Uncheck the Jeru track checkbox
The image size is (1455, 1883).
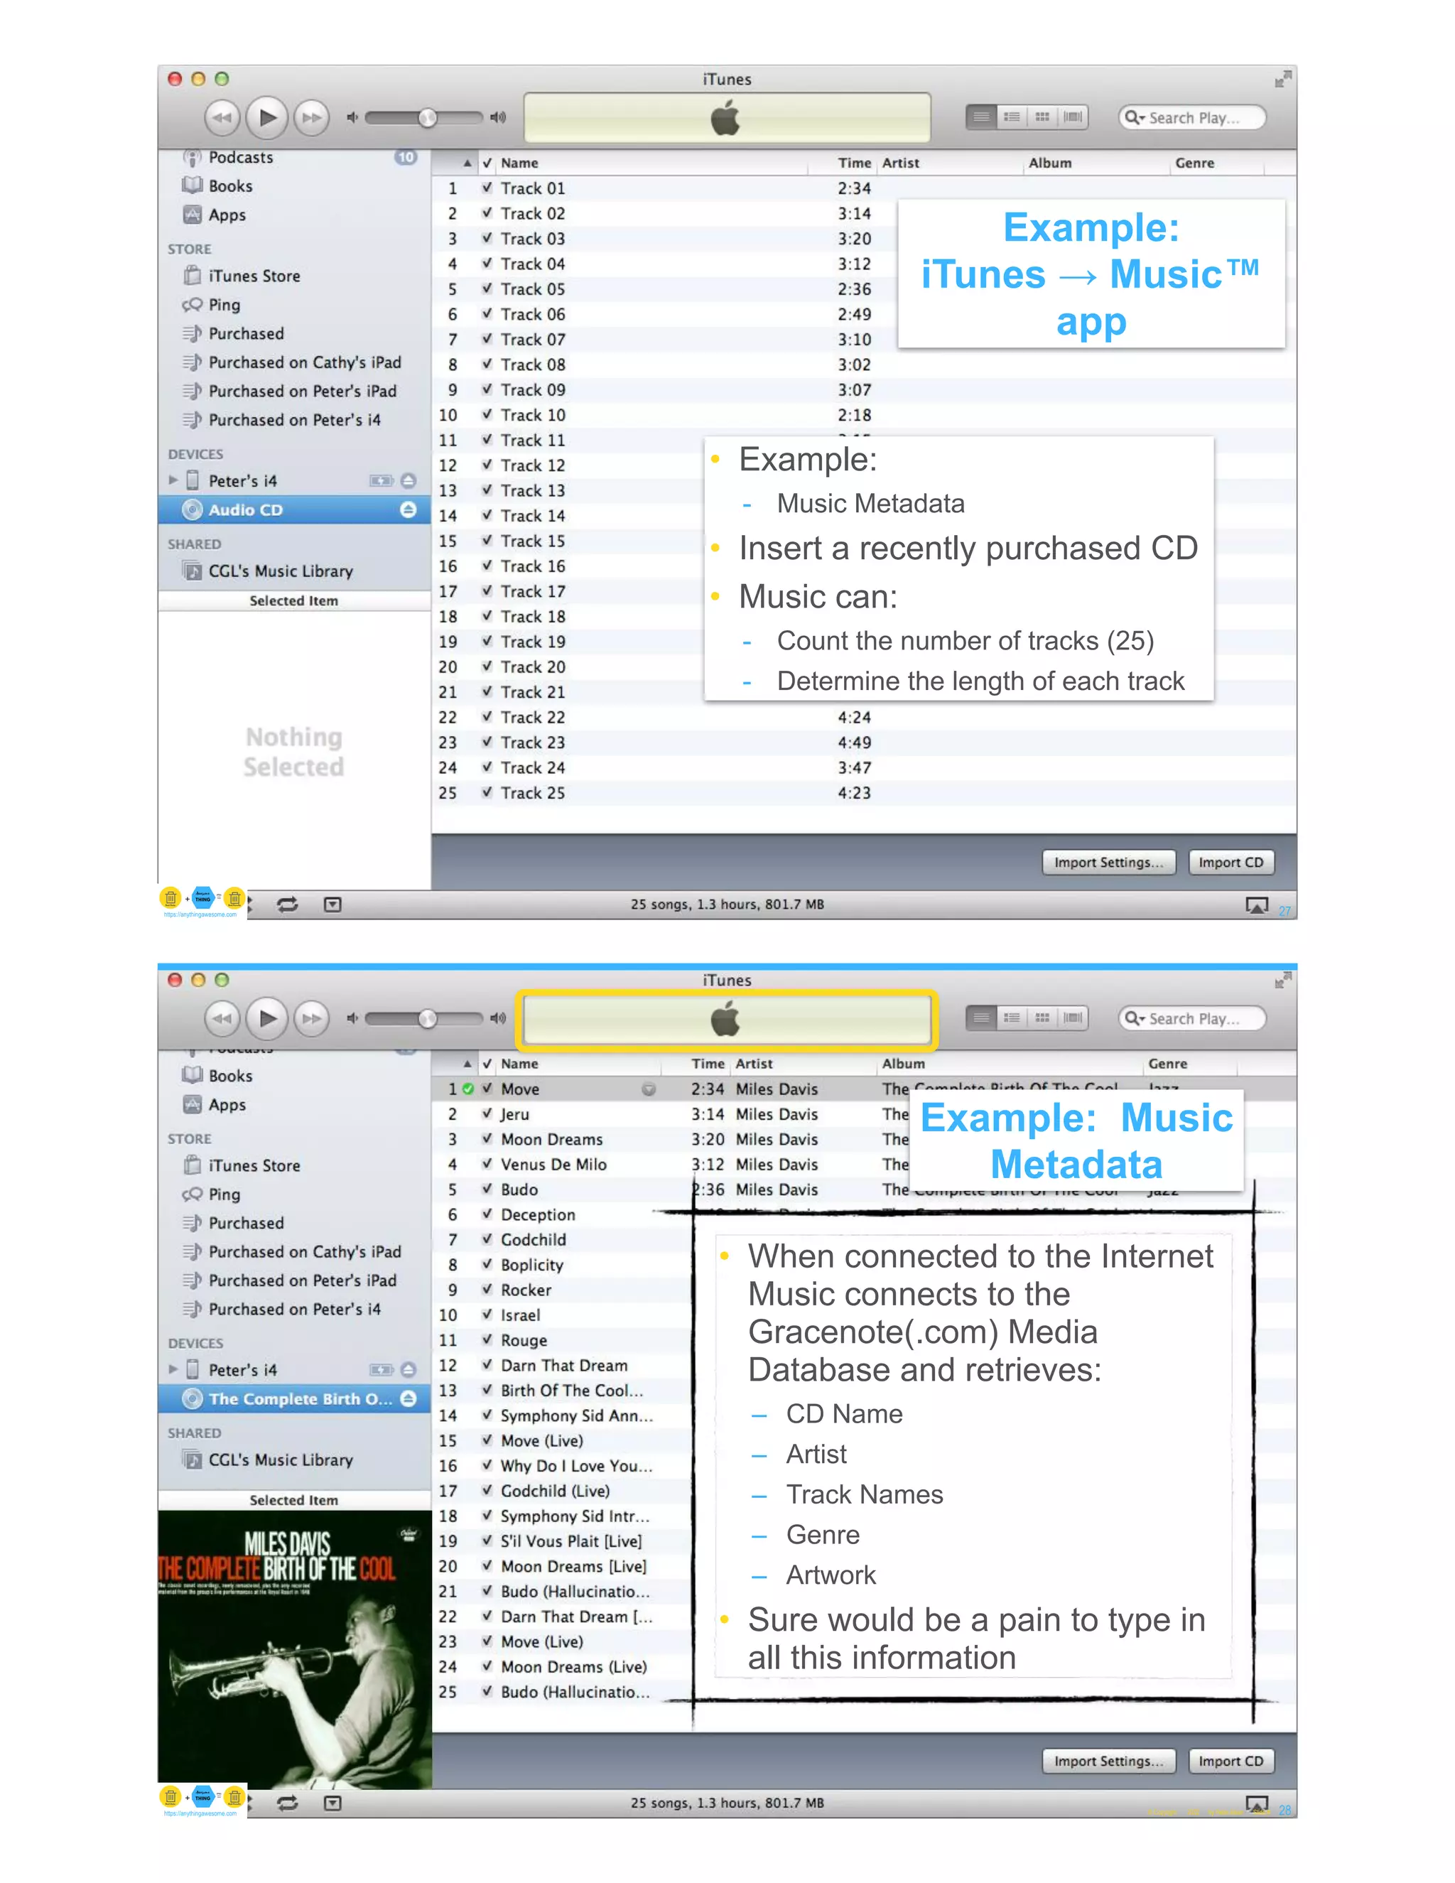point(487,1113)
